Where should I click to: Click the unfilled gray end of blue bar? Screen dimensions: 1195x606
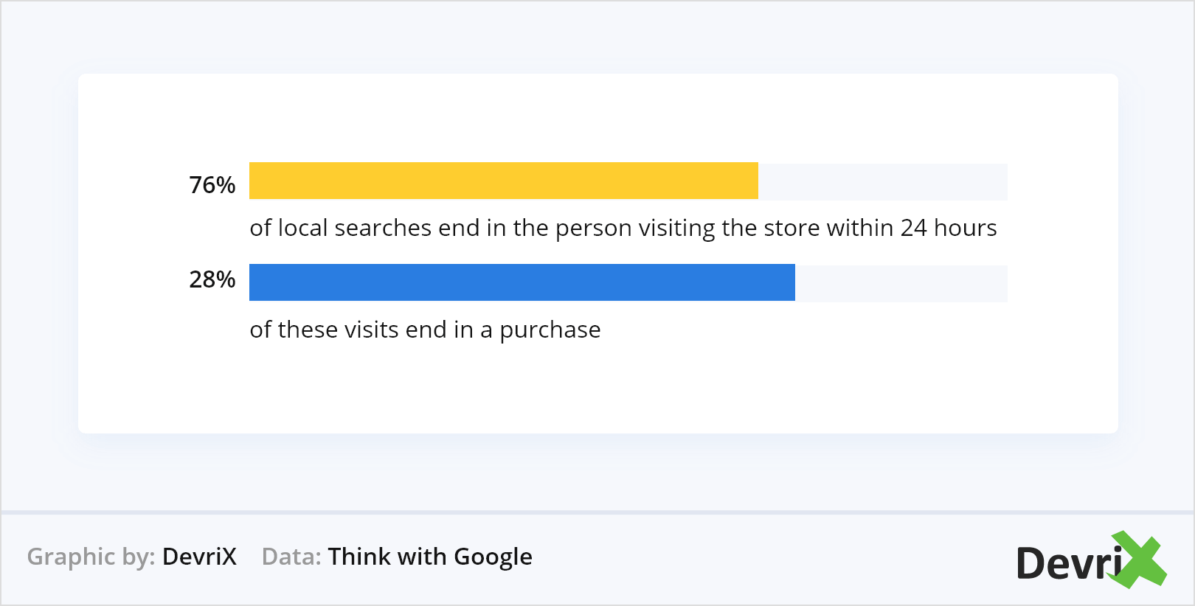pyautogui.click(x=901, y=283)
